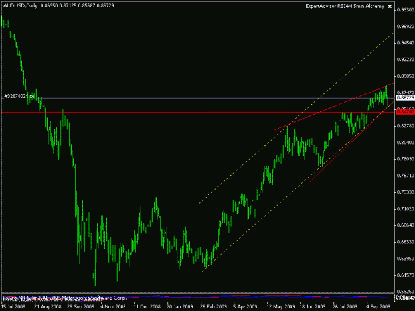Select the upper red wedge trendline
Image resolution: width=415 pixels, height=311 pixels.
coord(335,106)
